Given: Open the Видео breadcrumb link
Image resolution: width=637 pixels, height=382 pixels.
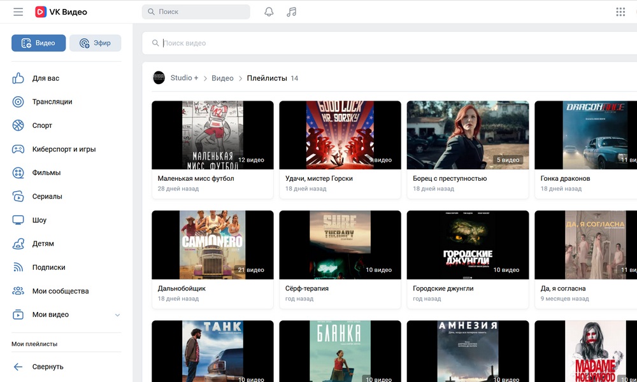Looking at the screenshot, I should coord(222,78).
